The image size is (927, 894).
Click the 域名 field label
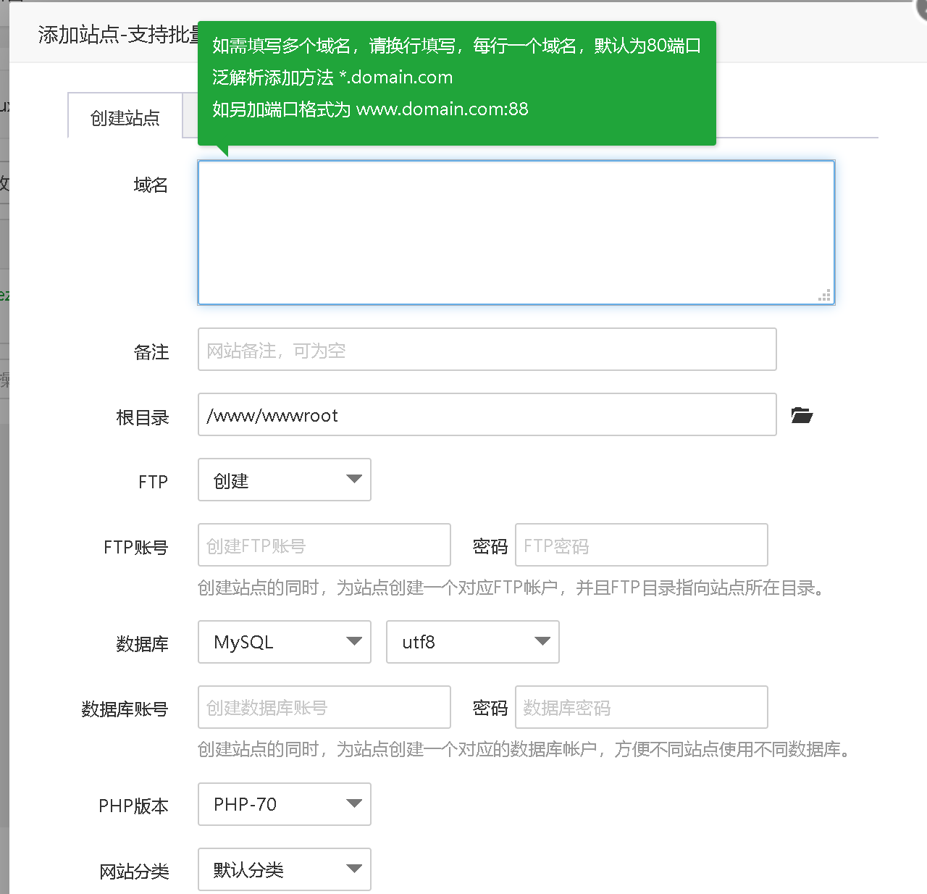click(151, 185)
